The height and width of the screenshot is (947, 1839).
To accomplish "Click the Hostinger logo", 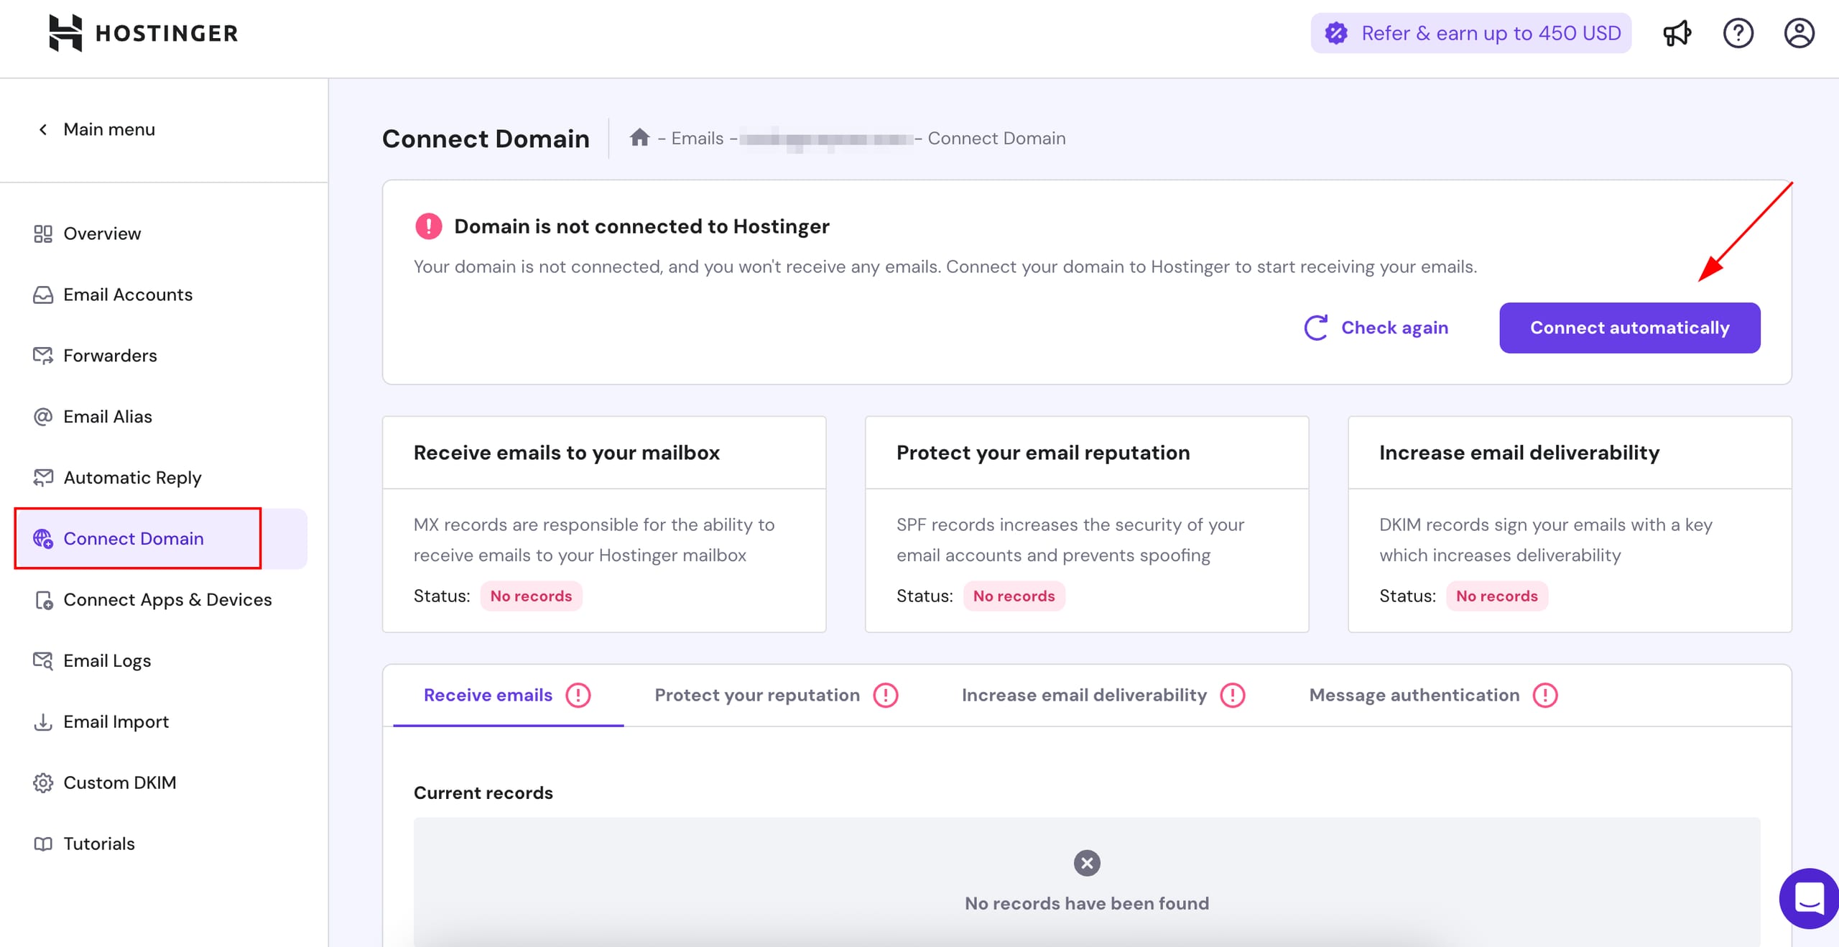I will point(144,33).
